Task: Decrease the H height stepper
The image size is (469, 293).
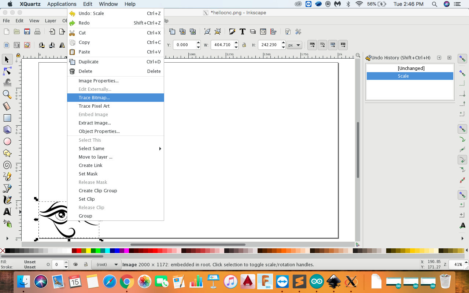Action: [283, 47]
